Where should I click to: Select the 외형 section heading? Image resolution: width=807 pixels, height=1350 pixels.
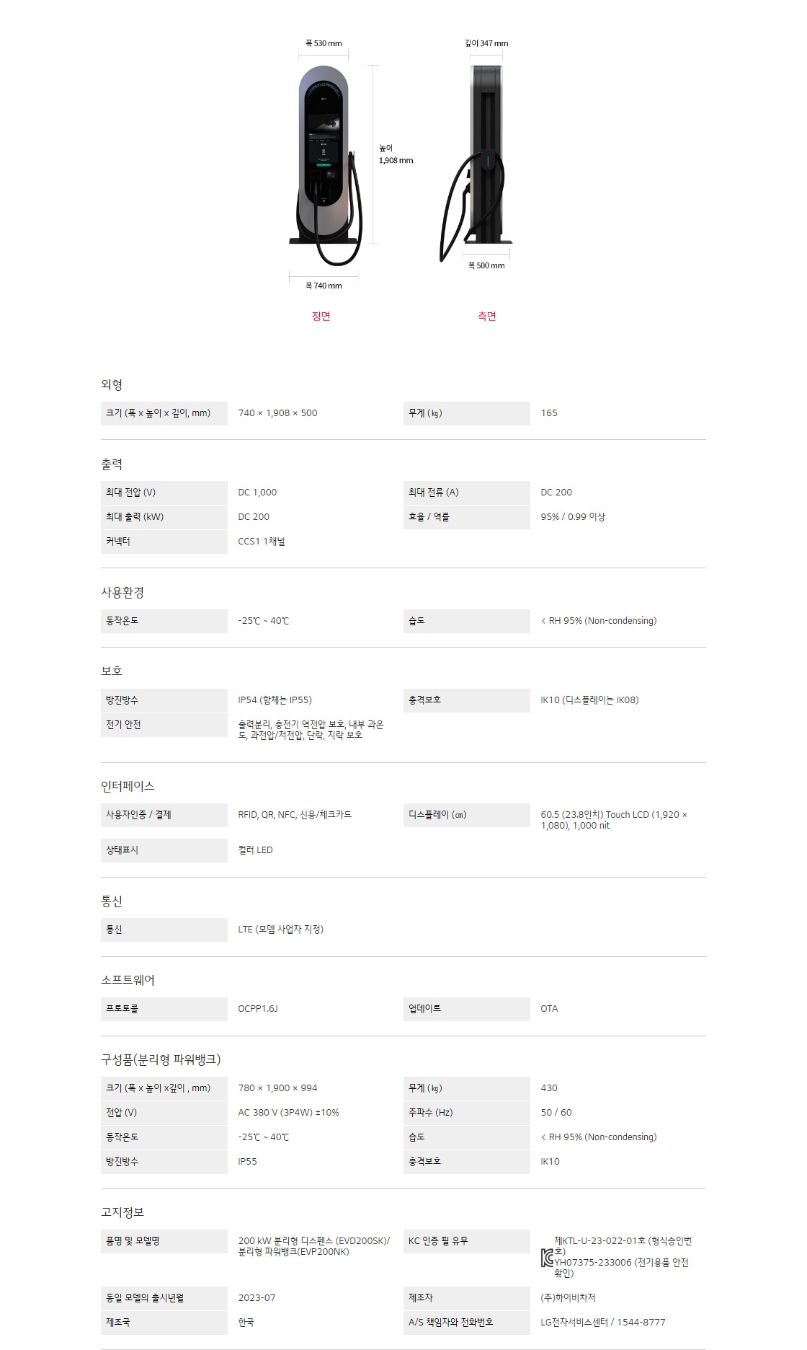112,385
